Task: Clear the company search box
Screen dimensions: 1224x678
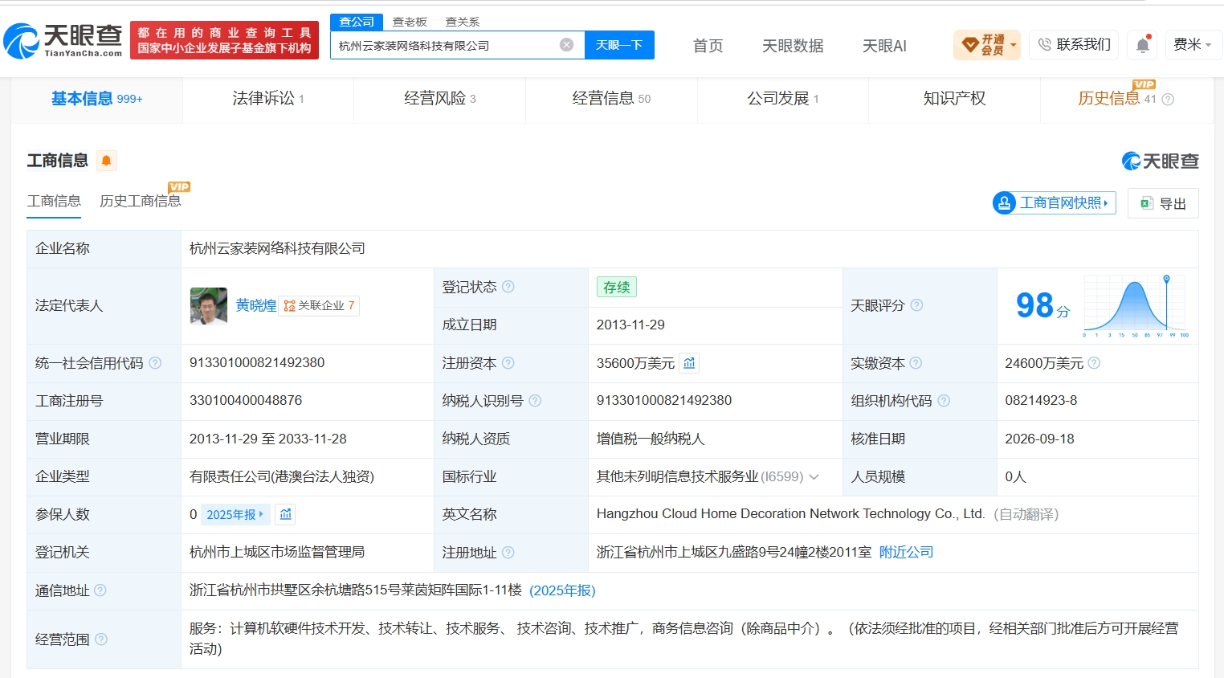Action: click(567, 45)
